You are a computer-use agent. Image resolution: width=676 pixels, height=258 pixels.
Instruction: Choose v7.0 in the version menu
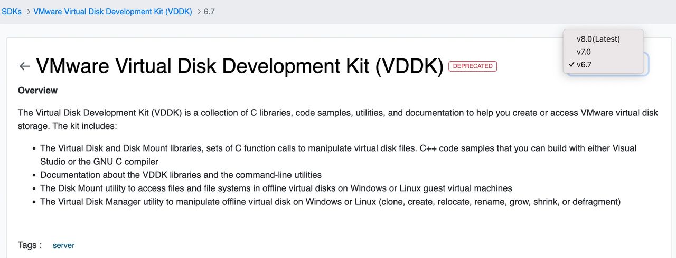tap(584, 52)
